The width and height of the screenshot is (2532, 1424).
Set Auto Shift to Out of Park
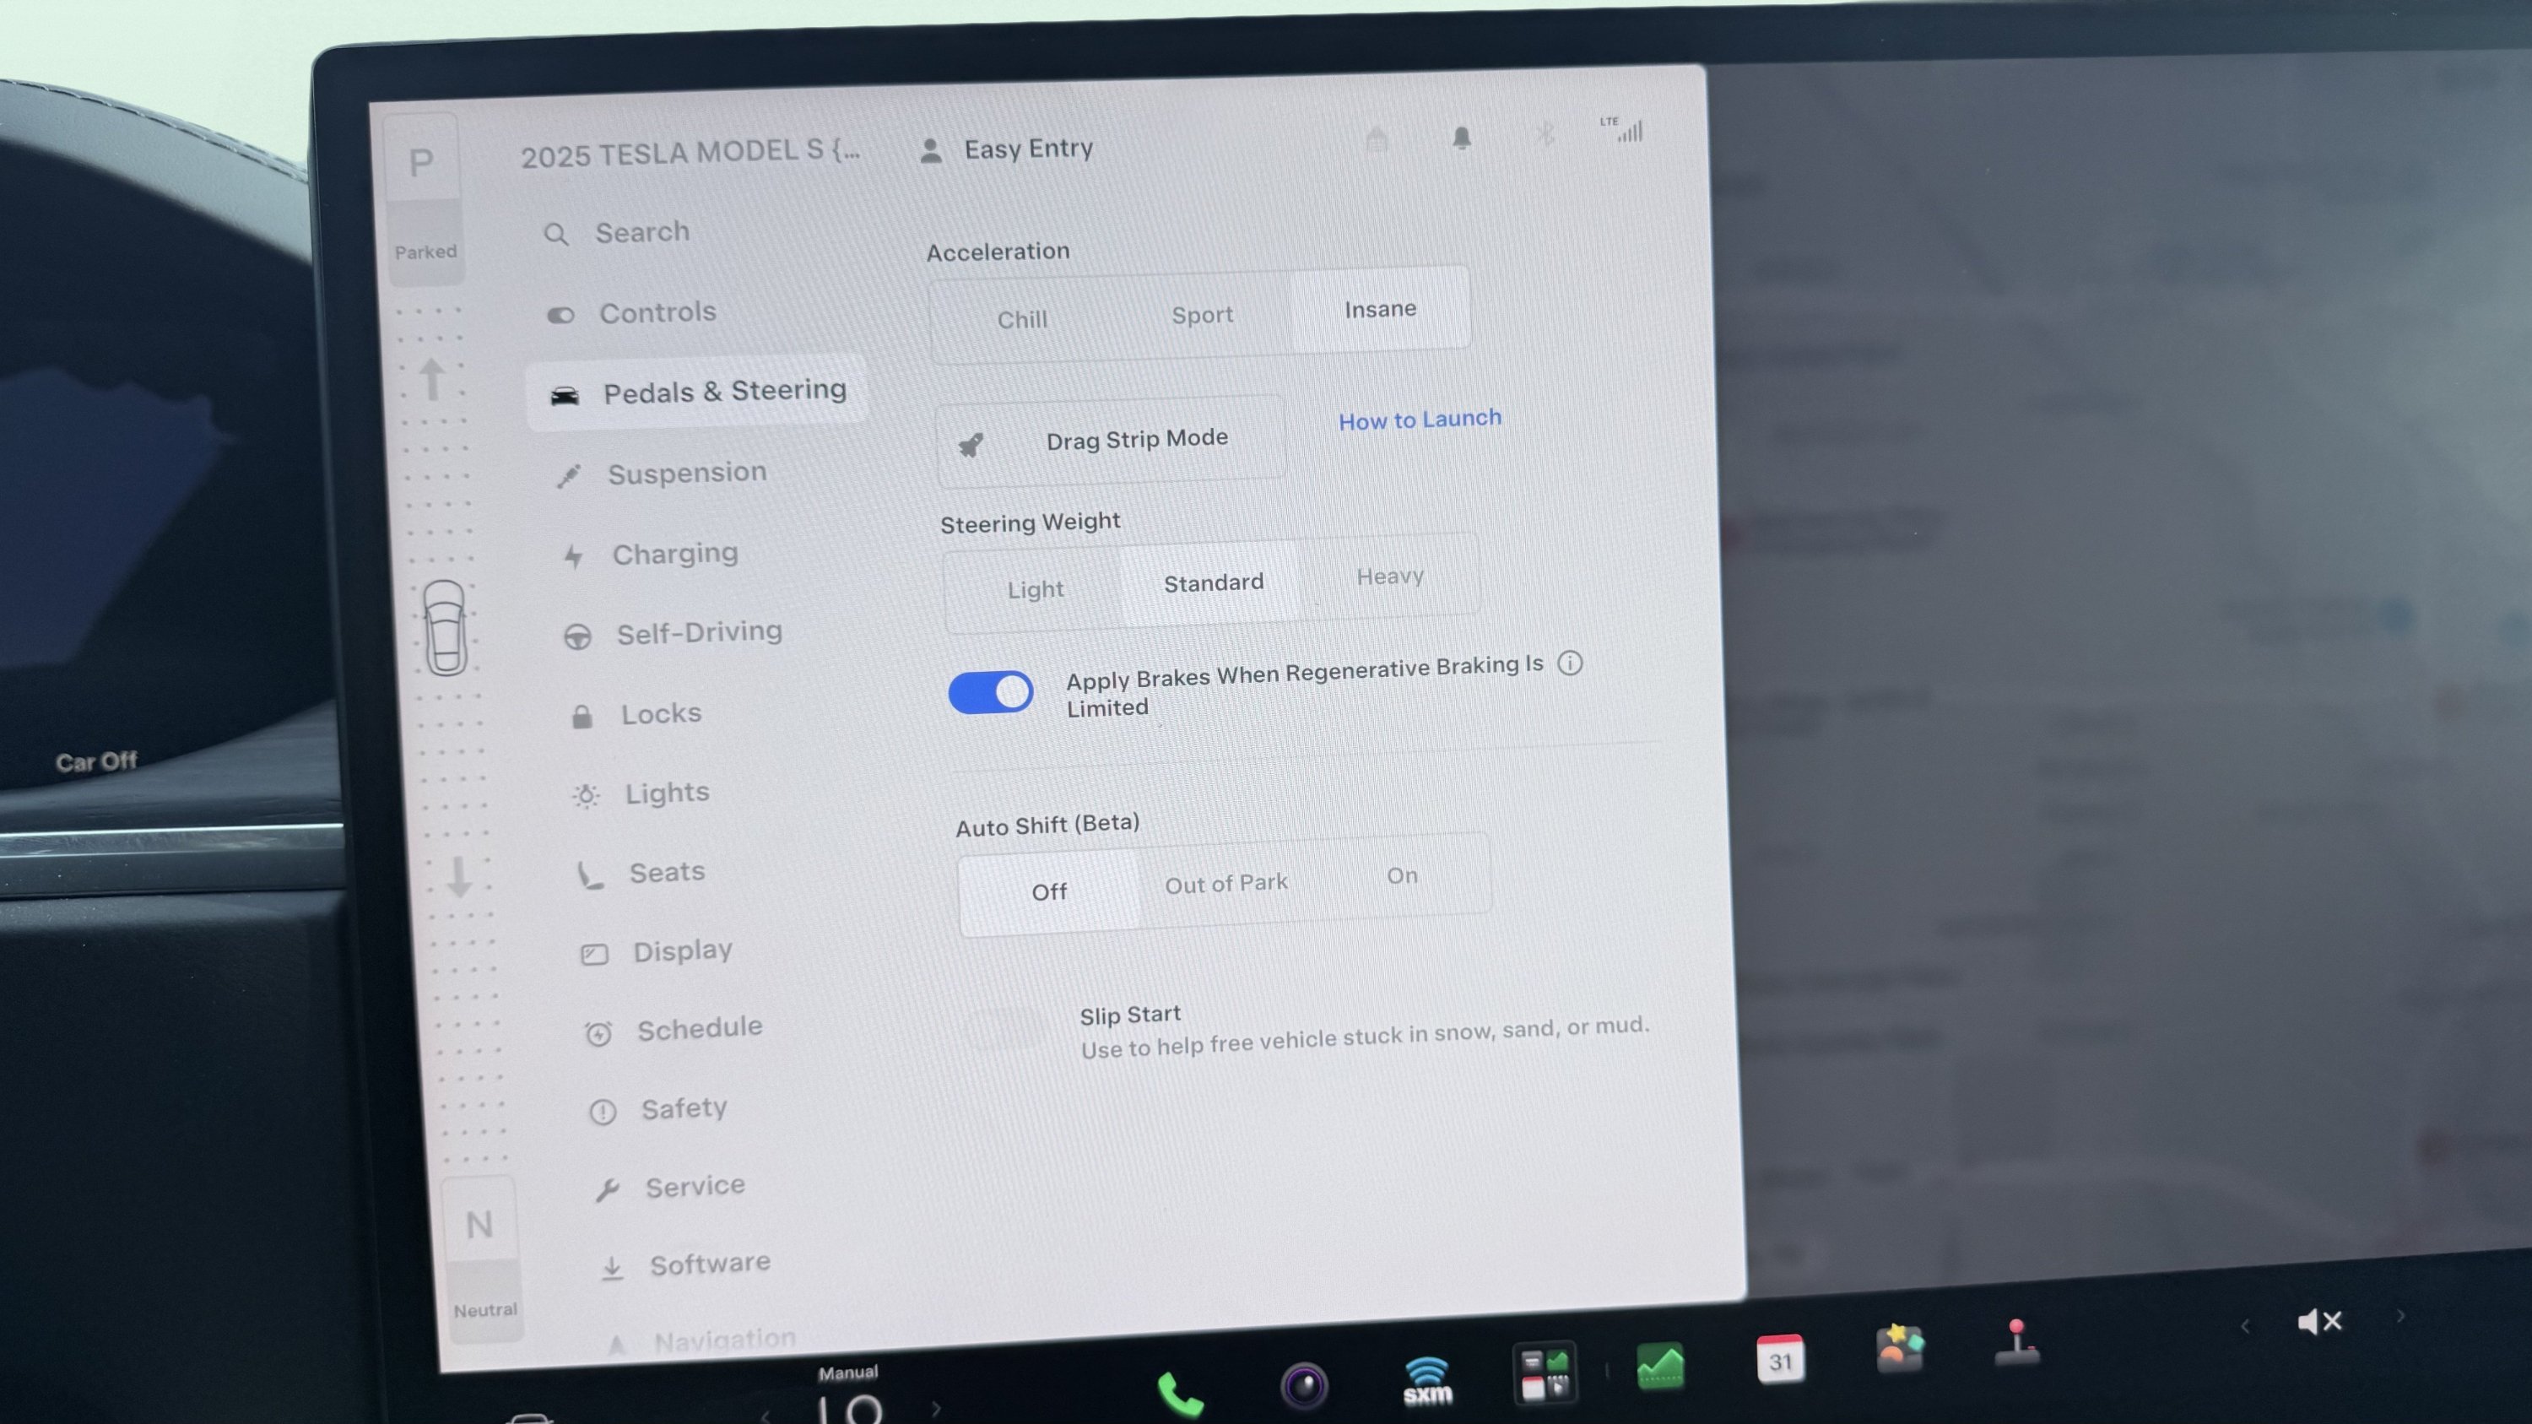point(1225,885)
